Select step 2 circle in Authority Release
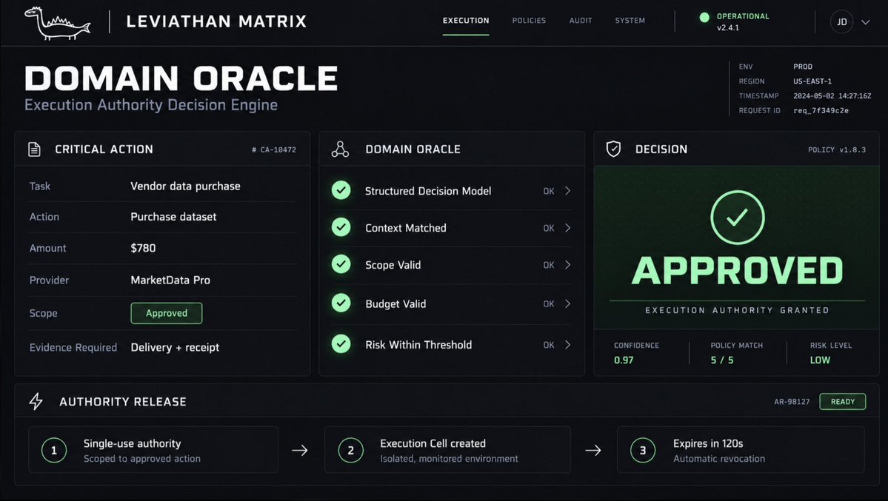Image resolution: width=888 pixels, height=501 pixels. pos(350,451)
